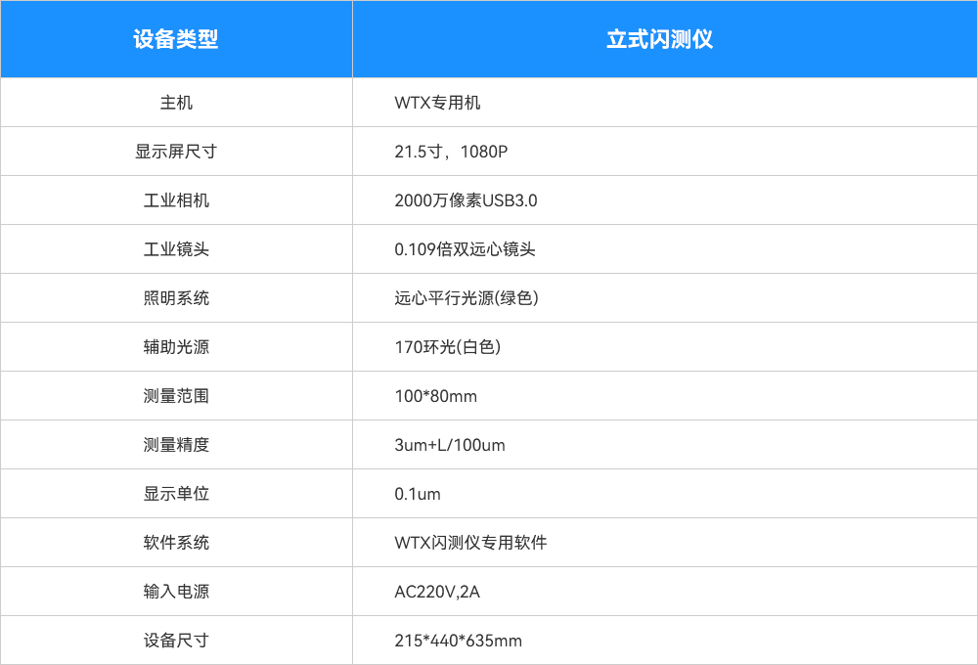Click the label 辅助光源
The width and height of the screenshot is (978, 665).
pos(176,347)
